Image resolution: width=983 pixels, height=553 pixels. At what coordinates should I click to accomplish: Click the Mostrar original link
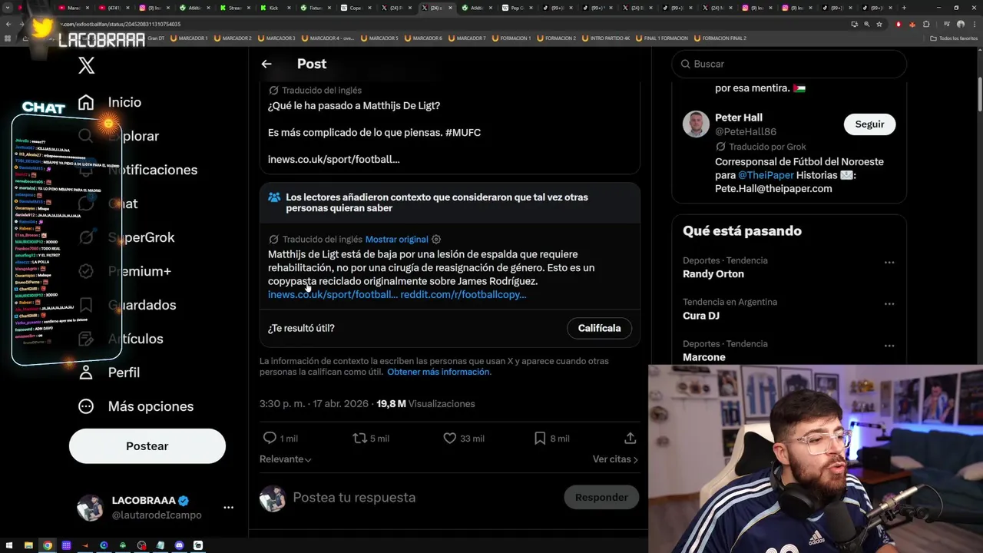396,240
